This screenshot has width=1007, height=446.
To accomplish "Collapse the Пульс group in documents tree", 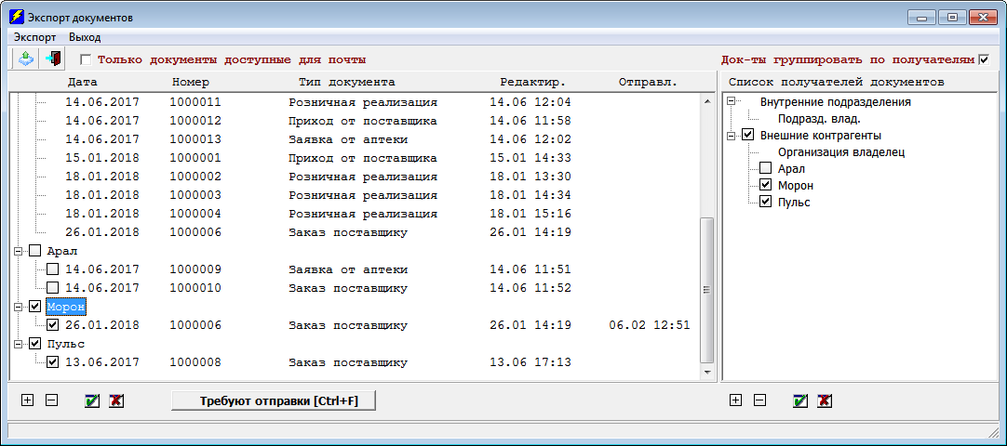I will (x=19, y=344).
